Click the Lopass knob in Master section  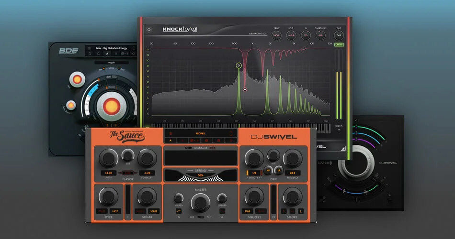tap(222, 198)
